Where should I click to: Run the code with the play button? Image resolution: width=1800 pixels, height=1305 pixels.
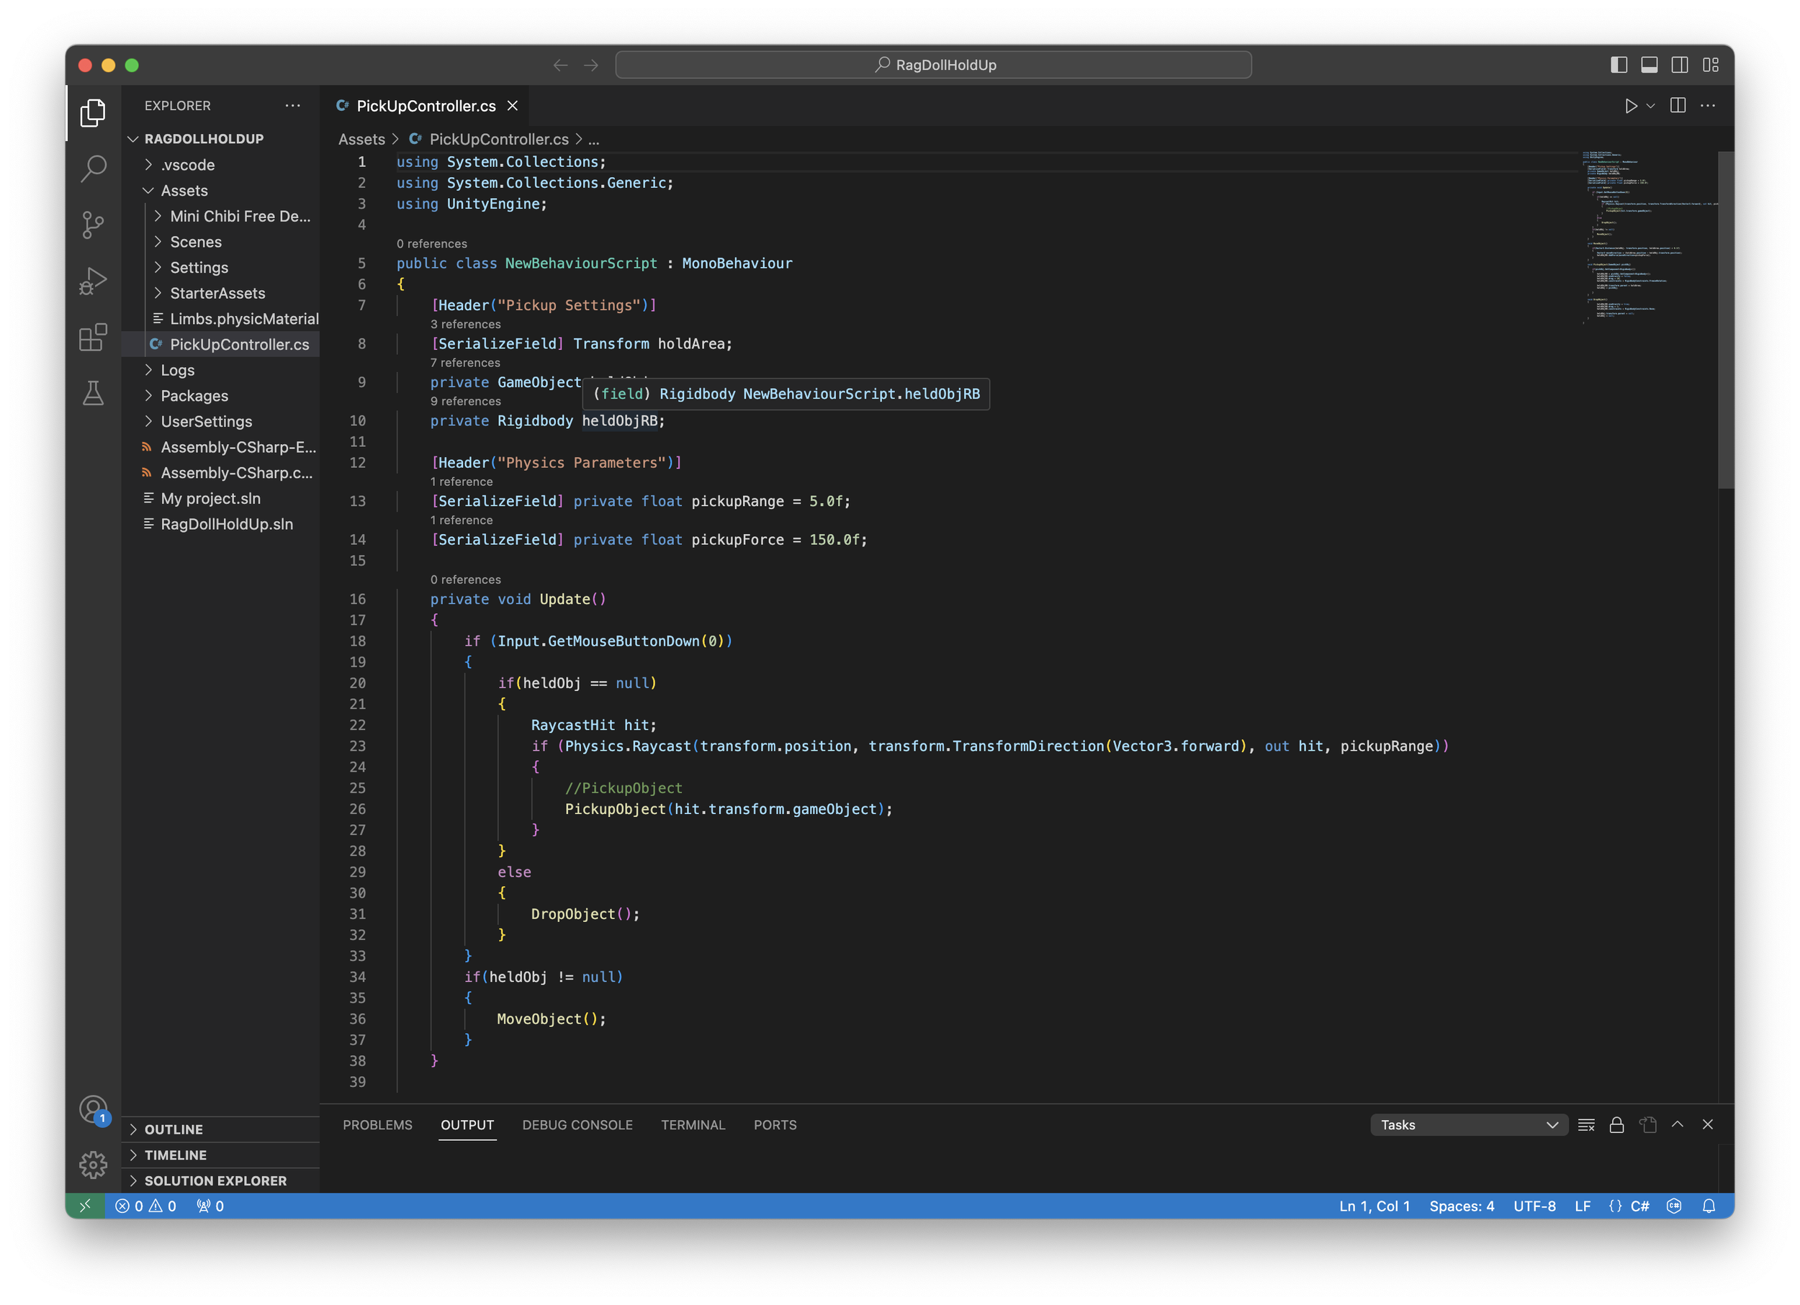coord(1630,106)
